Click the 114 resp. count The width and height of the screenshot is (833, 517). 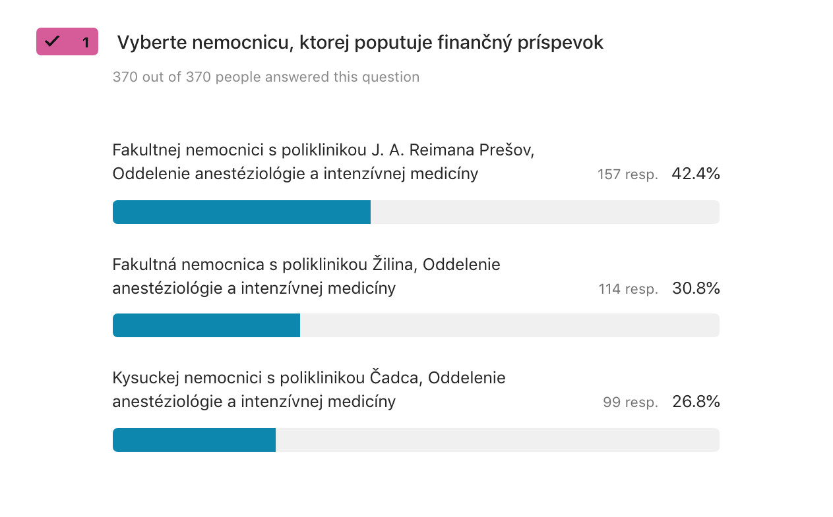[629, 289]
